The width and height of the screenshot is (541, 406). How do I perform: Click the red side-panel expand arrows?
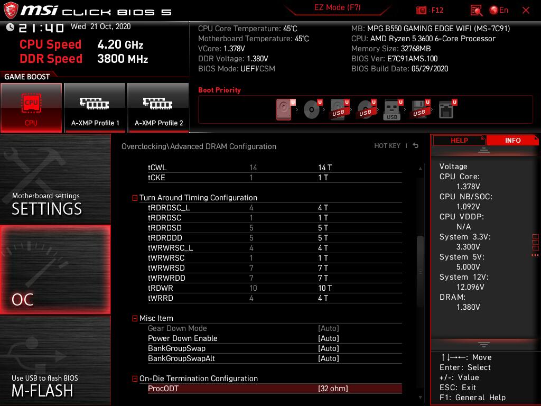coord(535,255)
